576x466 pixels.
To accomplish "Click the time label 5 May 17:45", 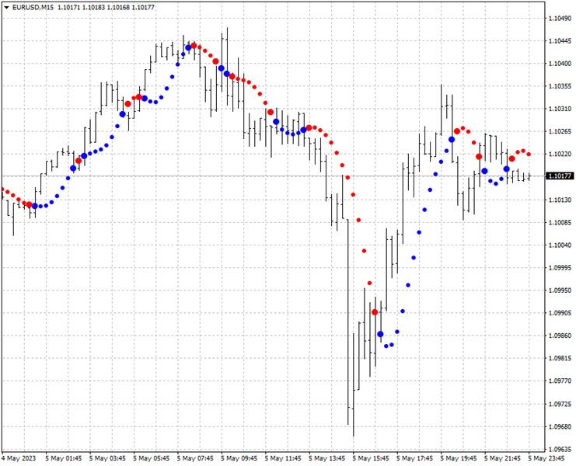I will click(x=415, y=458).
